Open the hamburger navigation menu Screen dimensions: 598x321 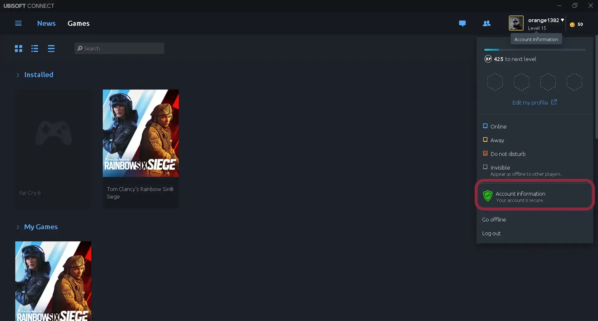click(18, 23)
